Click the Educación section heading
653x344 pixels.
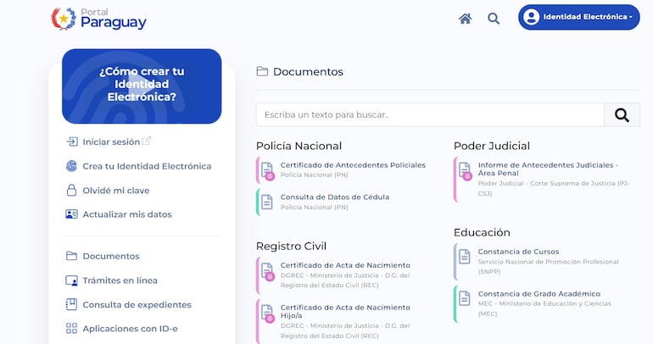point(482,232)
